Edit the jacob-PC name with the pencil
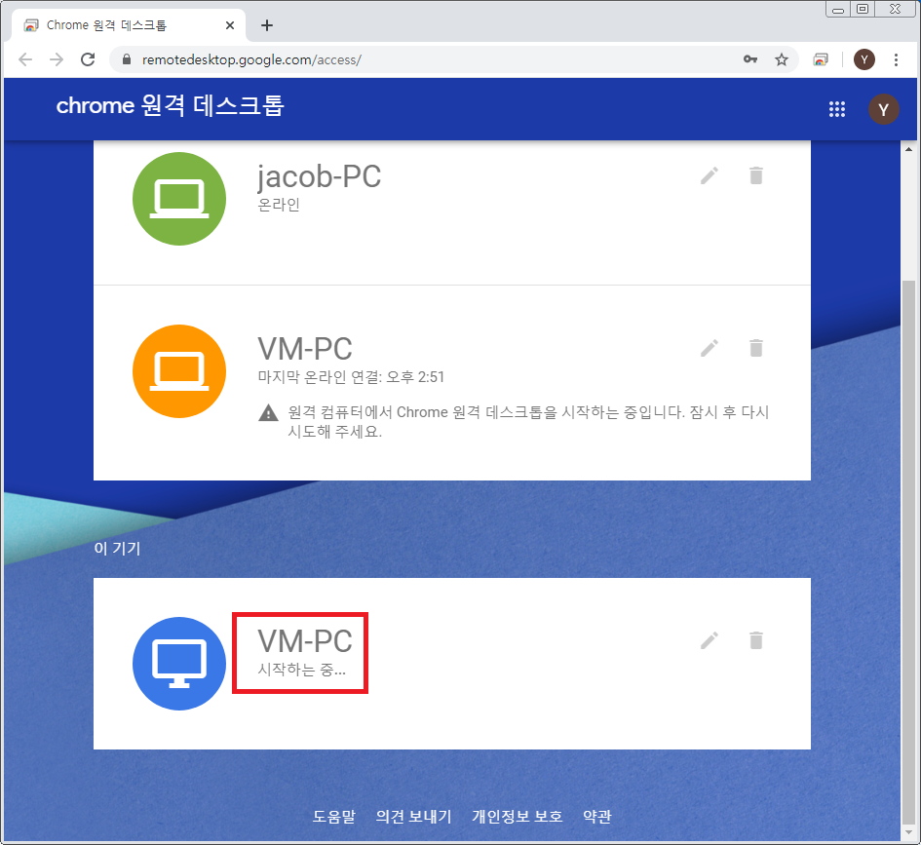Image resolution: width=921 pixels, height=845 pixels. click(x=710, y=175)
